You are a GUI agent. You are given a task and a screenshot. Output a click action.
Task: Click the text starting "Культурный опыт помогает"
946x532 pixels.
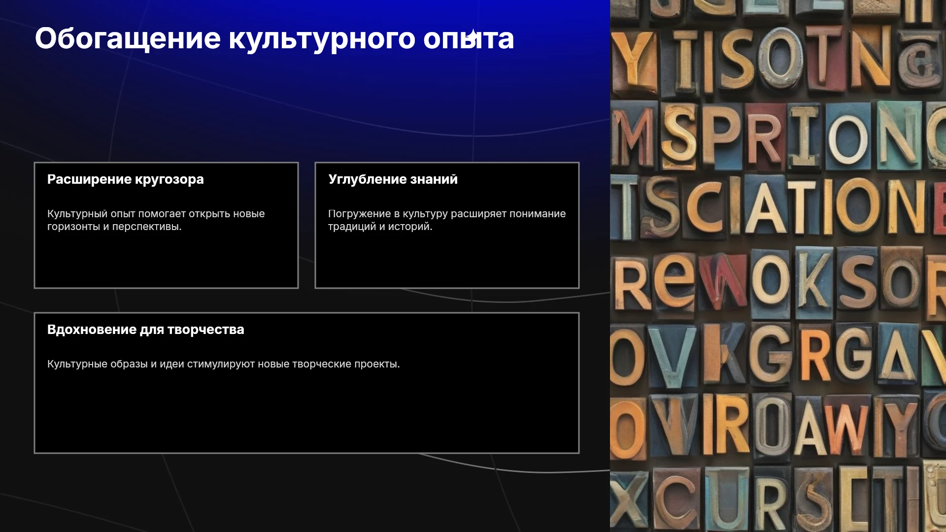[x=156, y=220]
